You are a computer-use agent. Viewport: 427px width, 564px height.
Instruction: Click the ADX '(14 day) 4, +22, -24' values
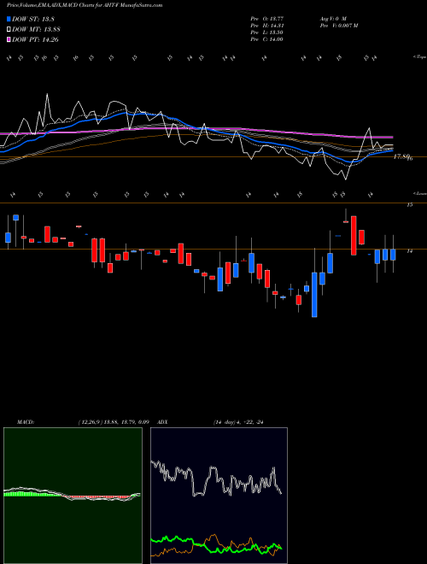click(238, 422)
